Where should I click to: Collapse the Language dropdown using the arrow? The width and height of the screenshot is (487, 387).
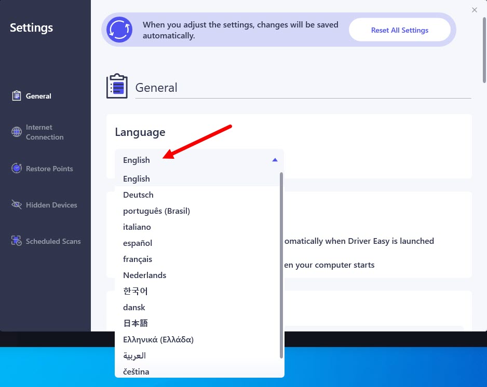275,160
